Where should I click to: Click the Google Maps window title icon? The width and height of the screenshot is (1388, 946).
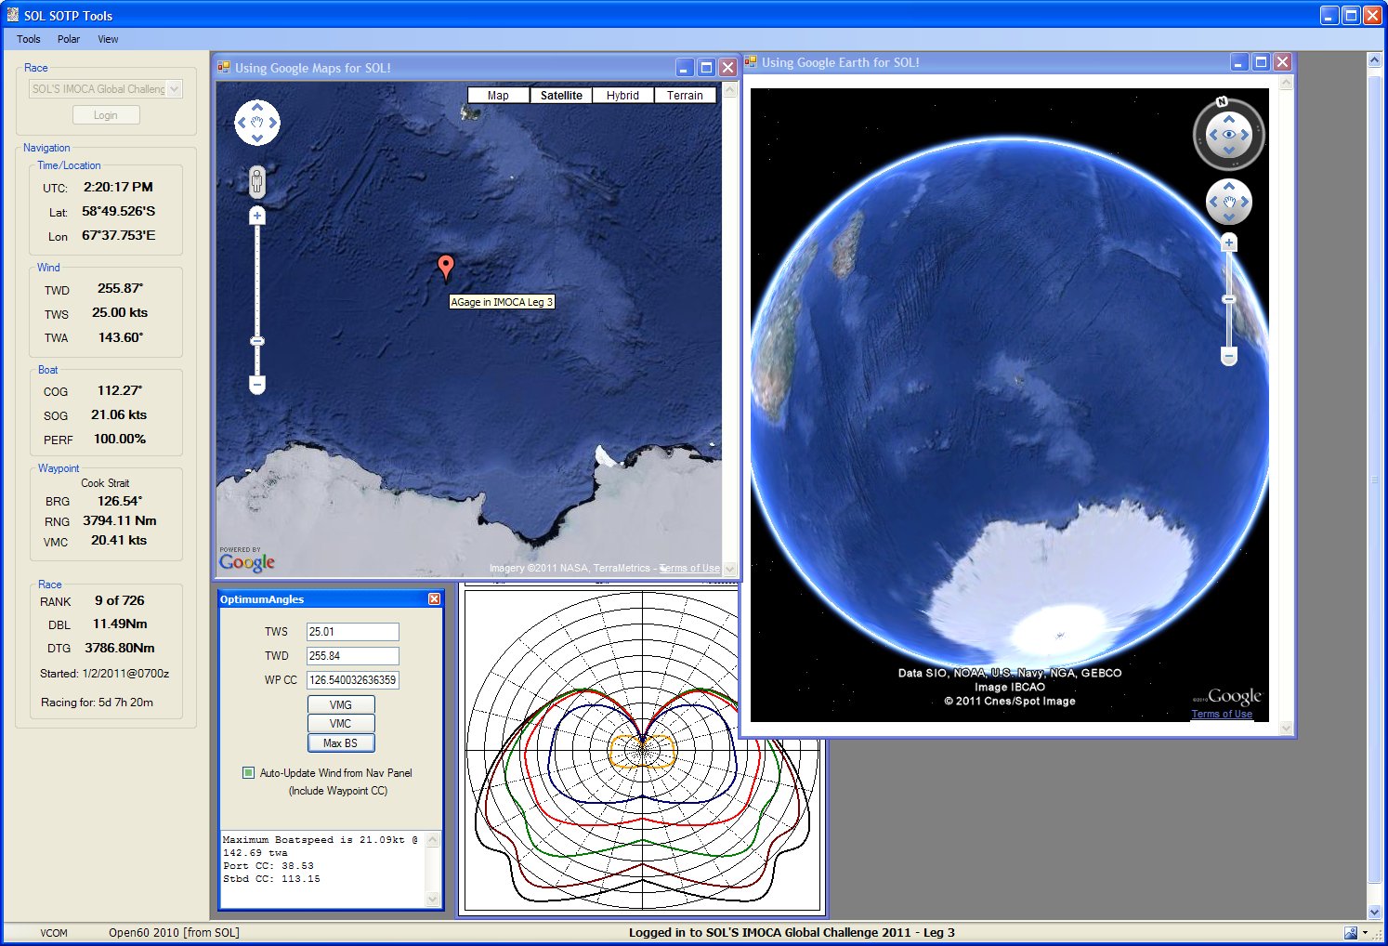tap(224, 67)
